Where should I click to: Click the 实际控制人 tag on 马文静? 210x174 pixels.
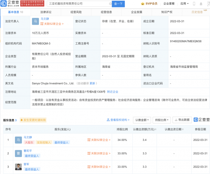click(x=44, y=143)
